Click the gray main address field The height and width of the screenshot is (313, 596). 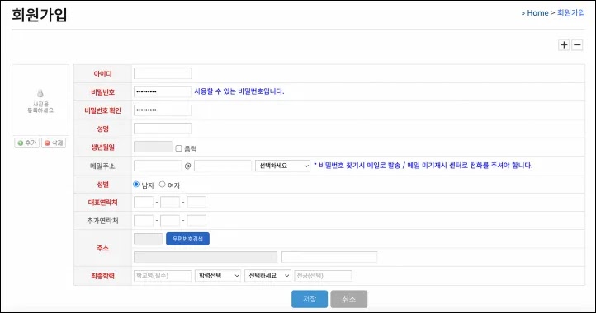206,257
